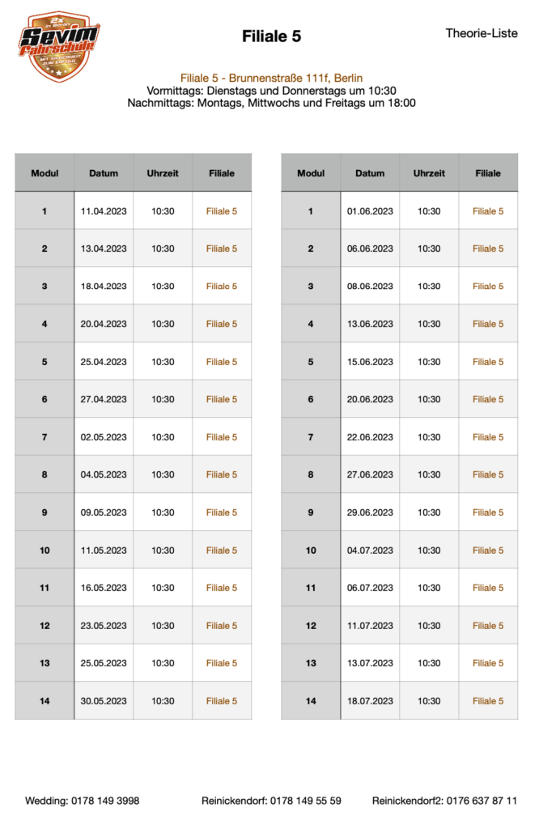The height and width of the screenshot is (829, 556).
Task: Click date cell 13.07.2023
Action: pyautogui.click(x=370, y=663)
